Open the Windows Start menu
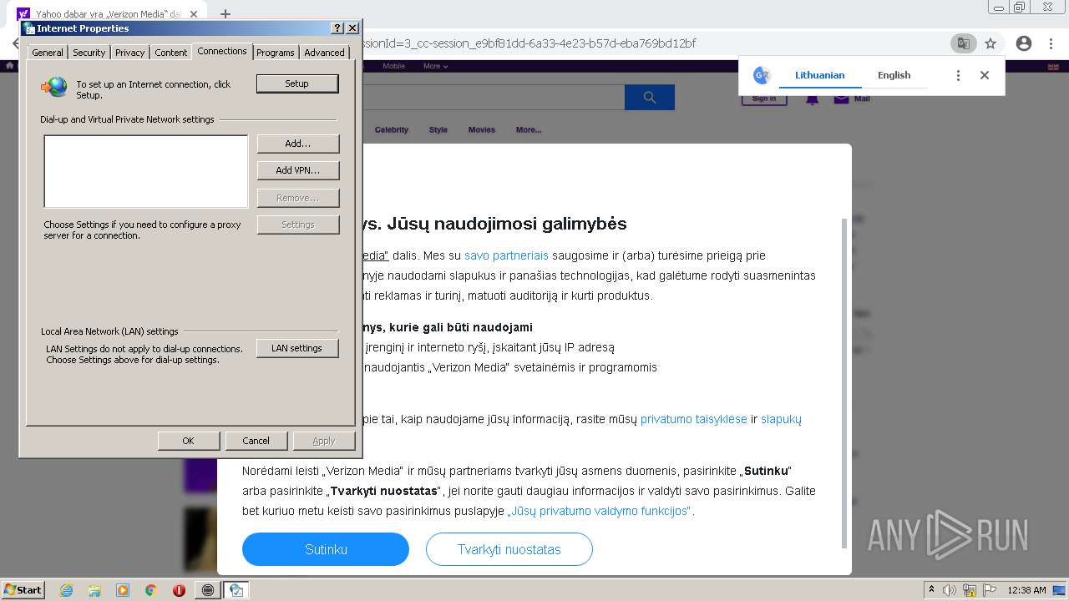Image resolution: width=1069 pixels, height=601 pixels. [x=23, y=590]
